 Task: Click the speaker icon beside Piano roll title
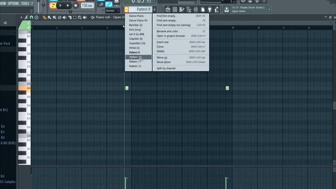pyautogui.click(x=92, y=17)
